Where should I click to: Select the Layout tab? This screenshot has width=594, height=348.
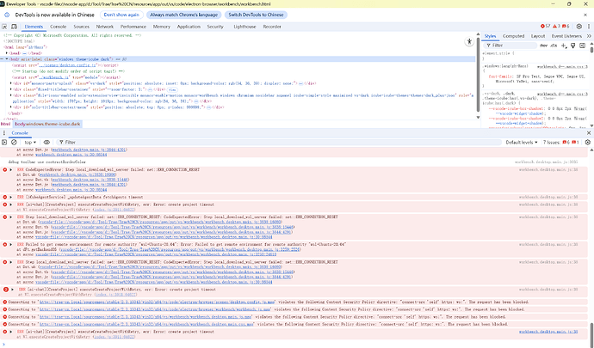pos(538,36)
